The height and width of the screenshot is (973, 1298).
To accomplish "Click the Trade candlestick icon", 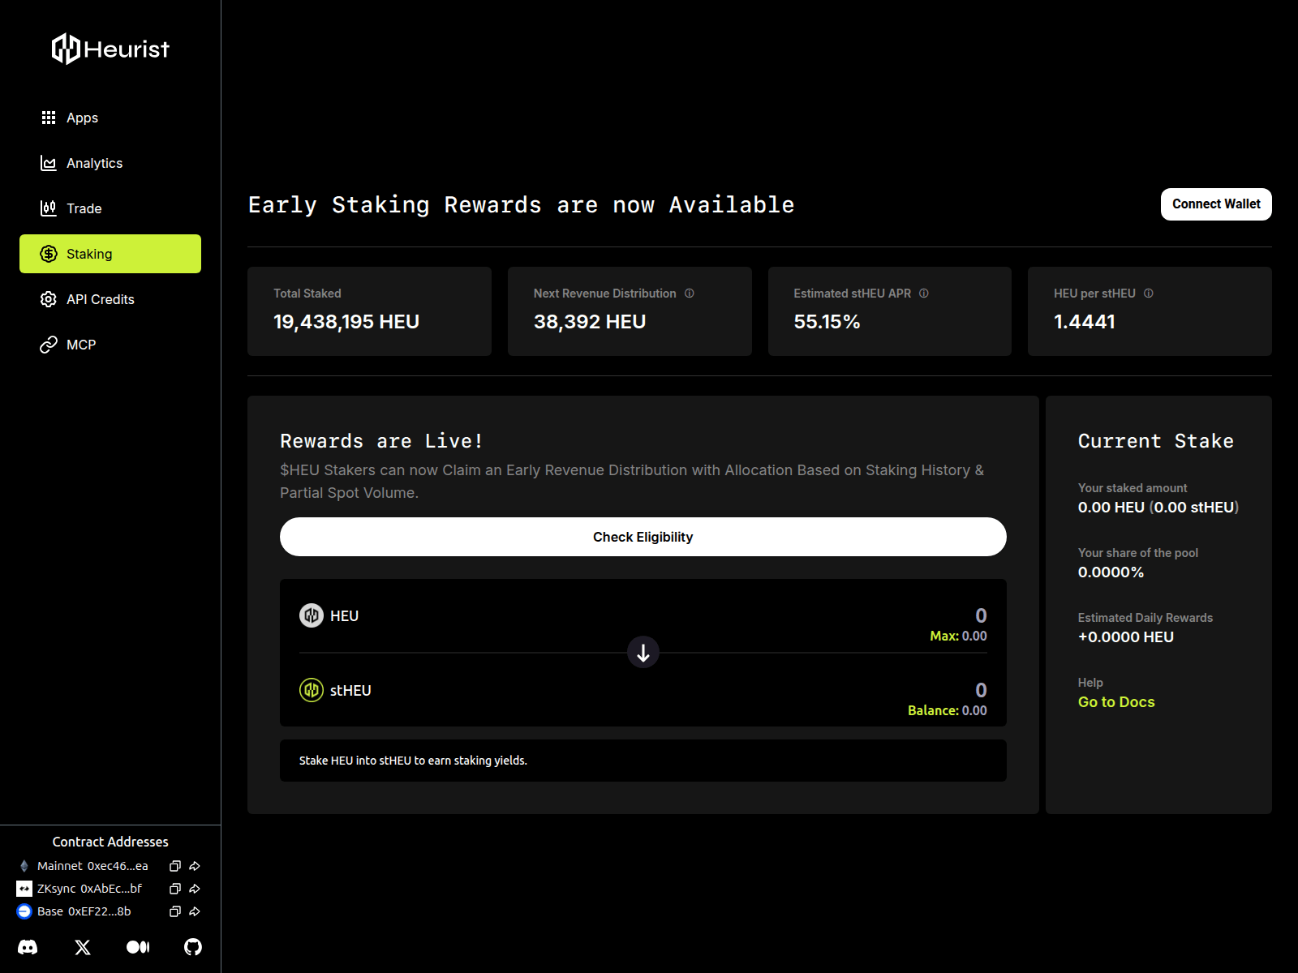I will 49,208.
